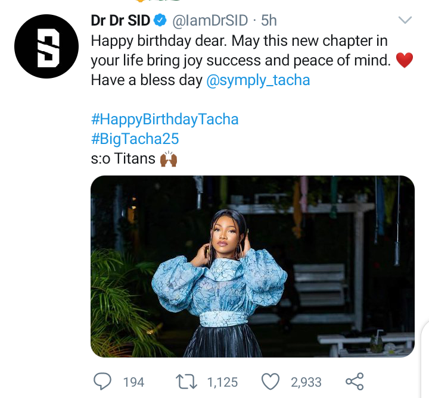Image resolution: width=429 pixels, height=398 pixels.
Task: Click the "s:o Titans" line
Action: [123, 159]
